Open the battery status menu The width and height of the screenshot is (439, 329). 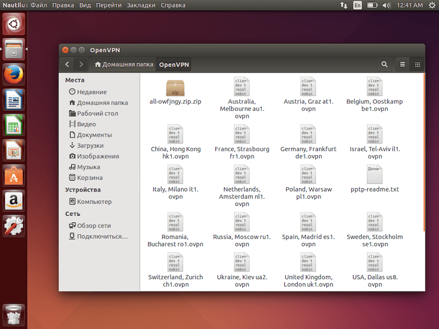tap(372, 5)
